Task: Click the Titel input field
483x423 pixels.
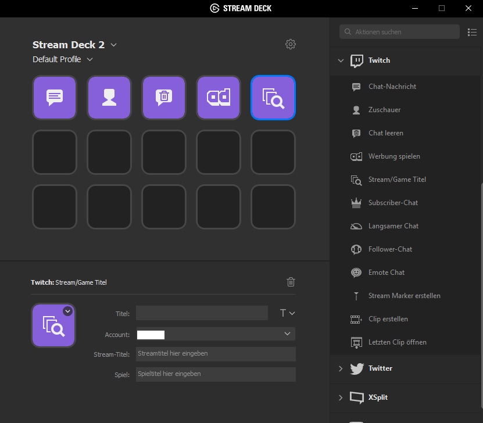Action: pyautogui.click(x=202, y=313)
